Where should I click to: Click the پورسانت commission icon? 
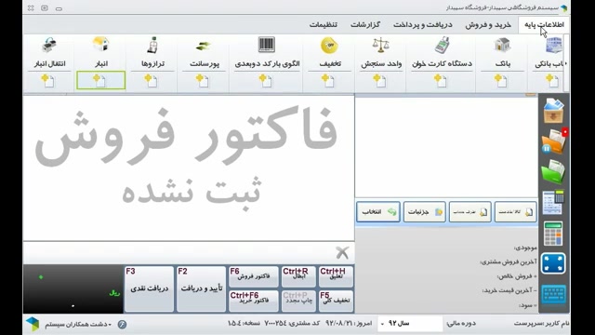coord(204,47)
